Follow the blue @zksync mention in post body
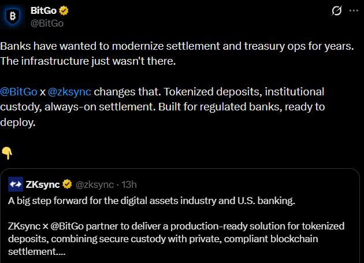The image size is (364, 263). coord(69,91)
